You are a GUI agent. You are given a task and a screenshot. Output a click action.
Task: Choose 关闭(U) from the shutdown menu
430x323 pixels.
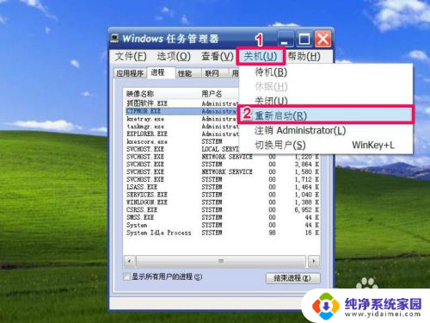point(271,101)
